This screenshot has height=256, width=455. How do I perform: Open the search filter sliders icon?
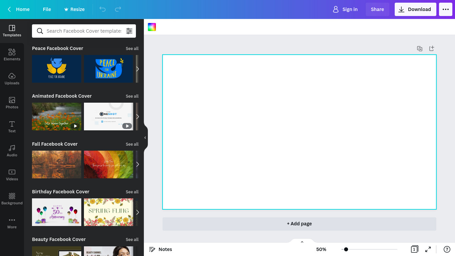coord(129,31)
